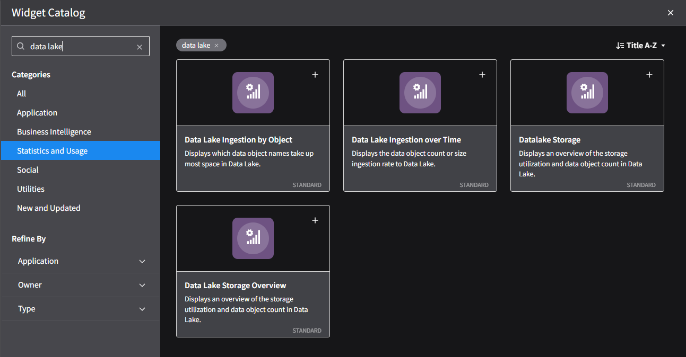
Task: Click the STANDARD label on Data Lake Storage Overview card
Action: click(307, 331)
